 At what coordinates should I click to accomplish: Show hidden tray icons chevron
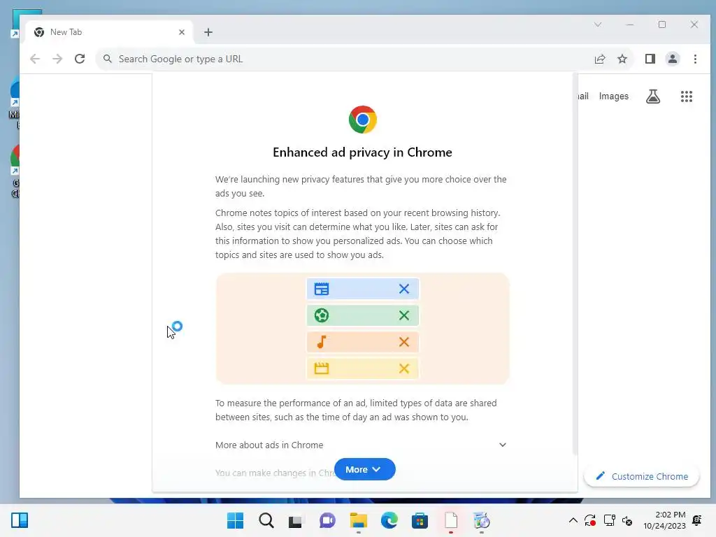tap(573, 520)
